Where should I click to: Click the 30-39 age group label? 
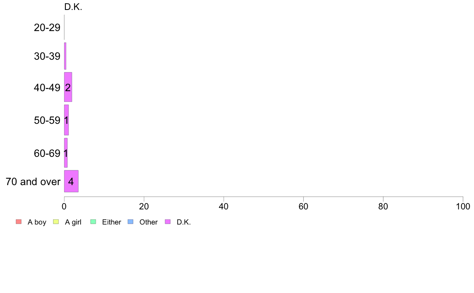47,56
